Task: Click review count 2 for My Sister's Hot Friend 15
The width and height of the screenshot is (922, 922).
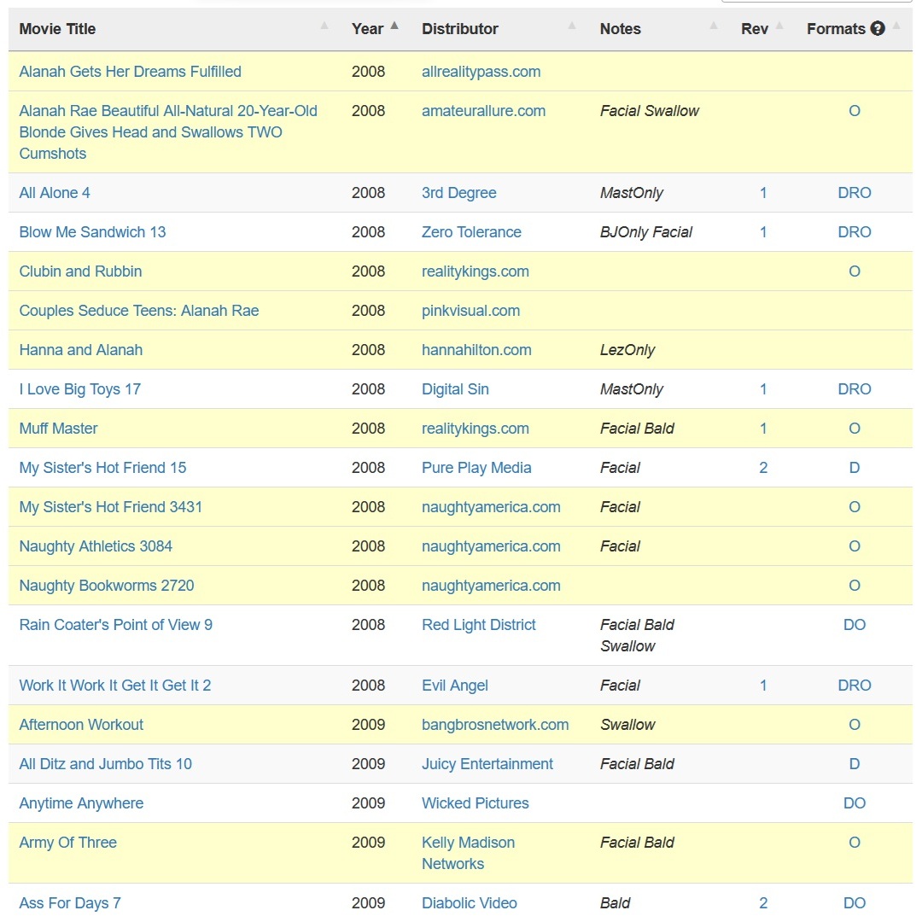Action: click(x=763, y=468)
